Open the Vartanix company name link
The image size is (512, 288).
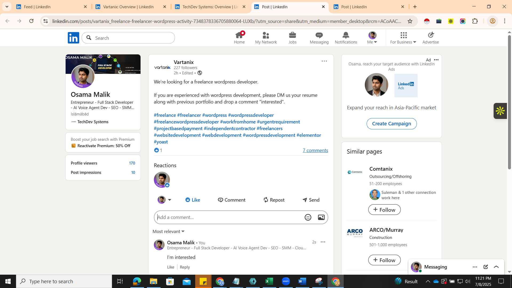pyautogui.click(x=184, y=62)
